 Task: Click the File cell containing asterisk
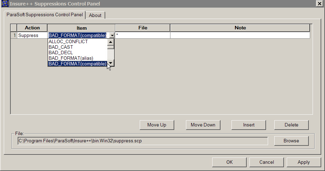pyautogui.click(x=142, y=35)
